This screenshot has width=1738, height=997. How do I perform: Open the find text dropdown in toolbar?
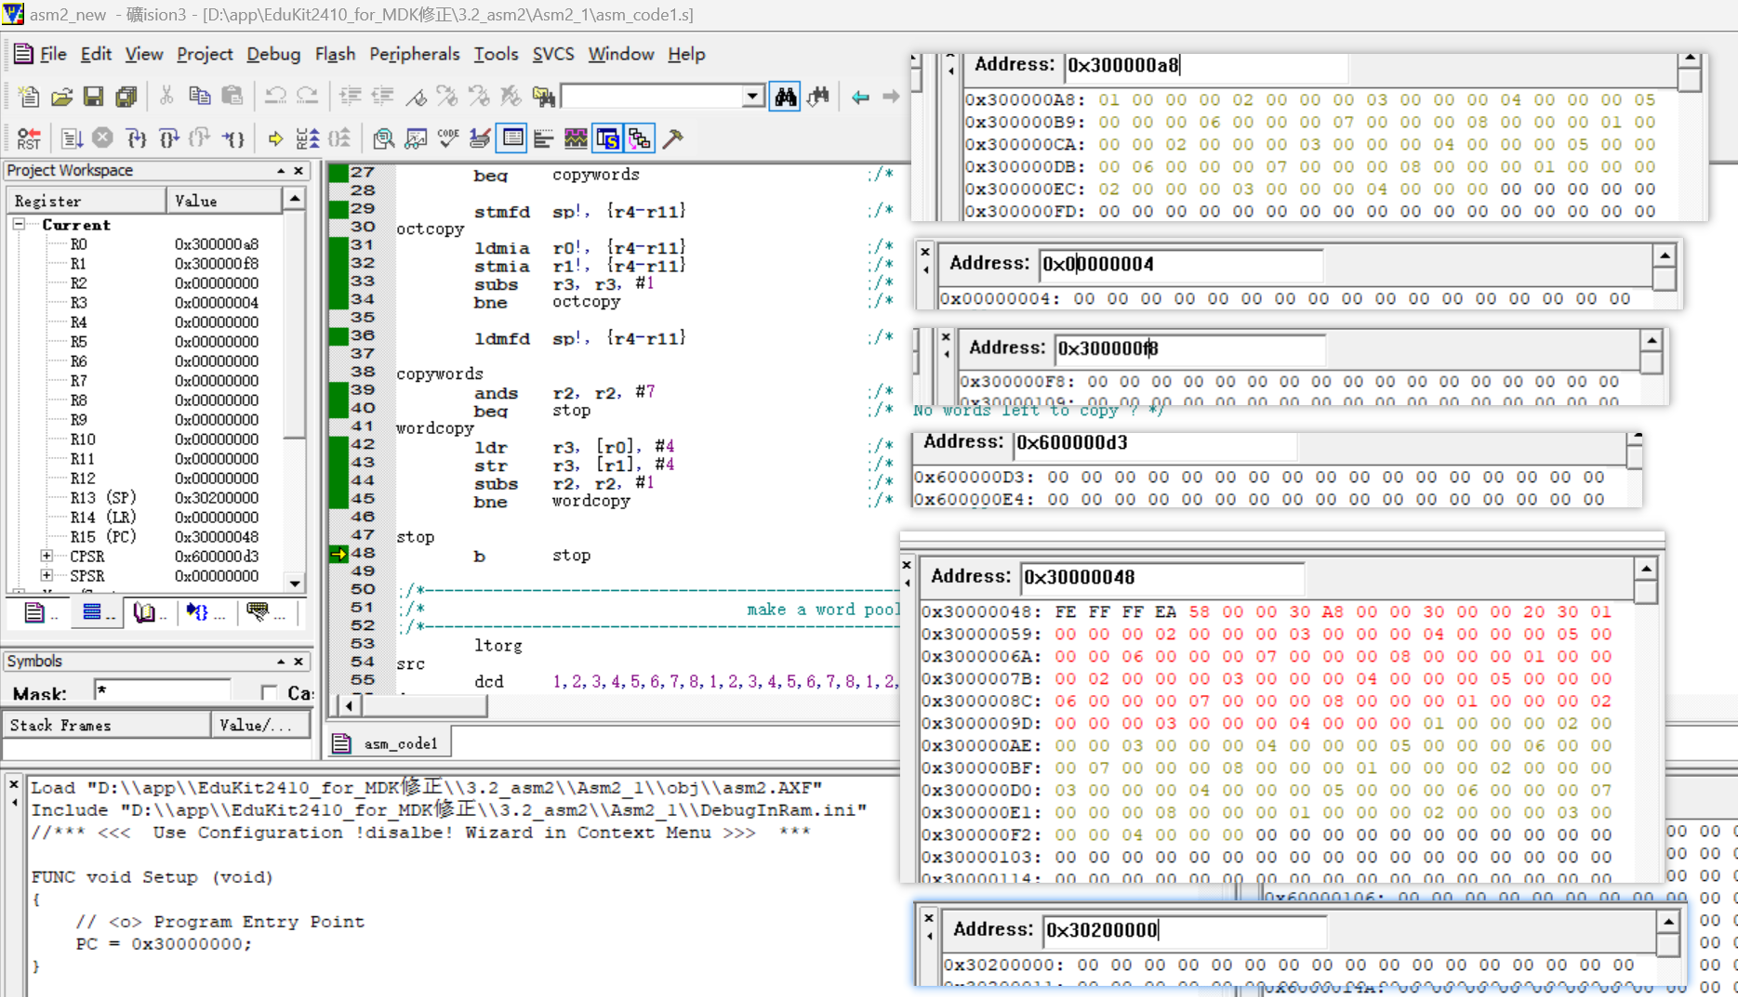[x=751, y=97]
